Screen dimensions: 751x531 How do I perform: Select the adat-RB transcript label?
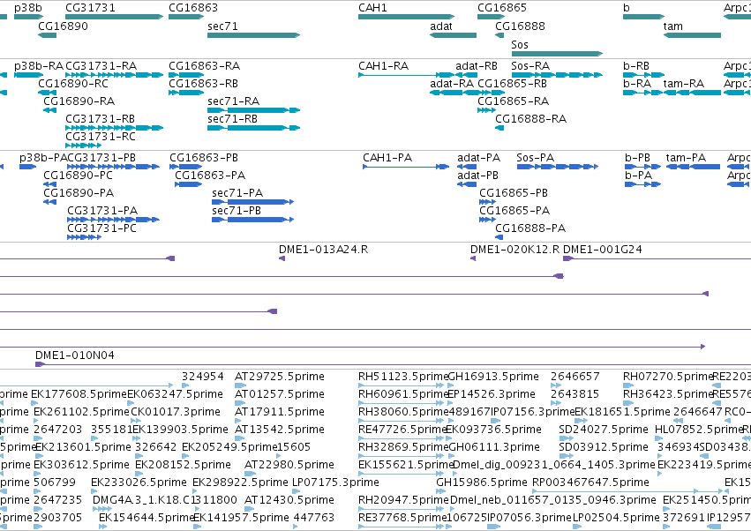(x=477, y=65)
